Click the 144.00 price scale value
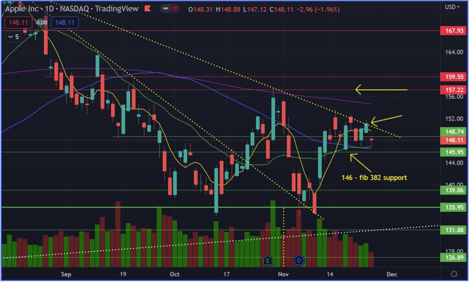 (x=454, y=163)
